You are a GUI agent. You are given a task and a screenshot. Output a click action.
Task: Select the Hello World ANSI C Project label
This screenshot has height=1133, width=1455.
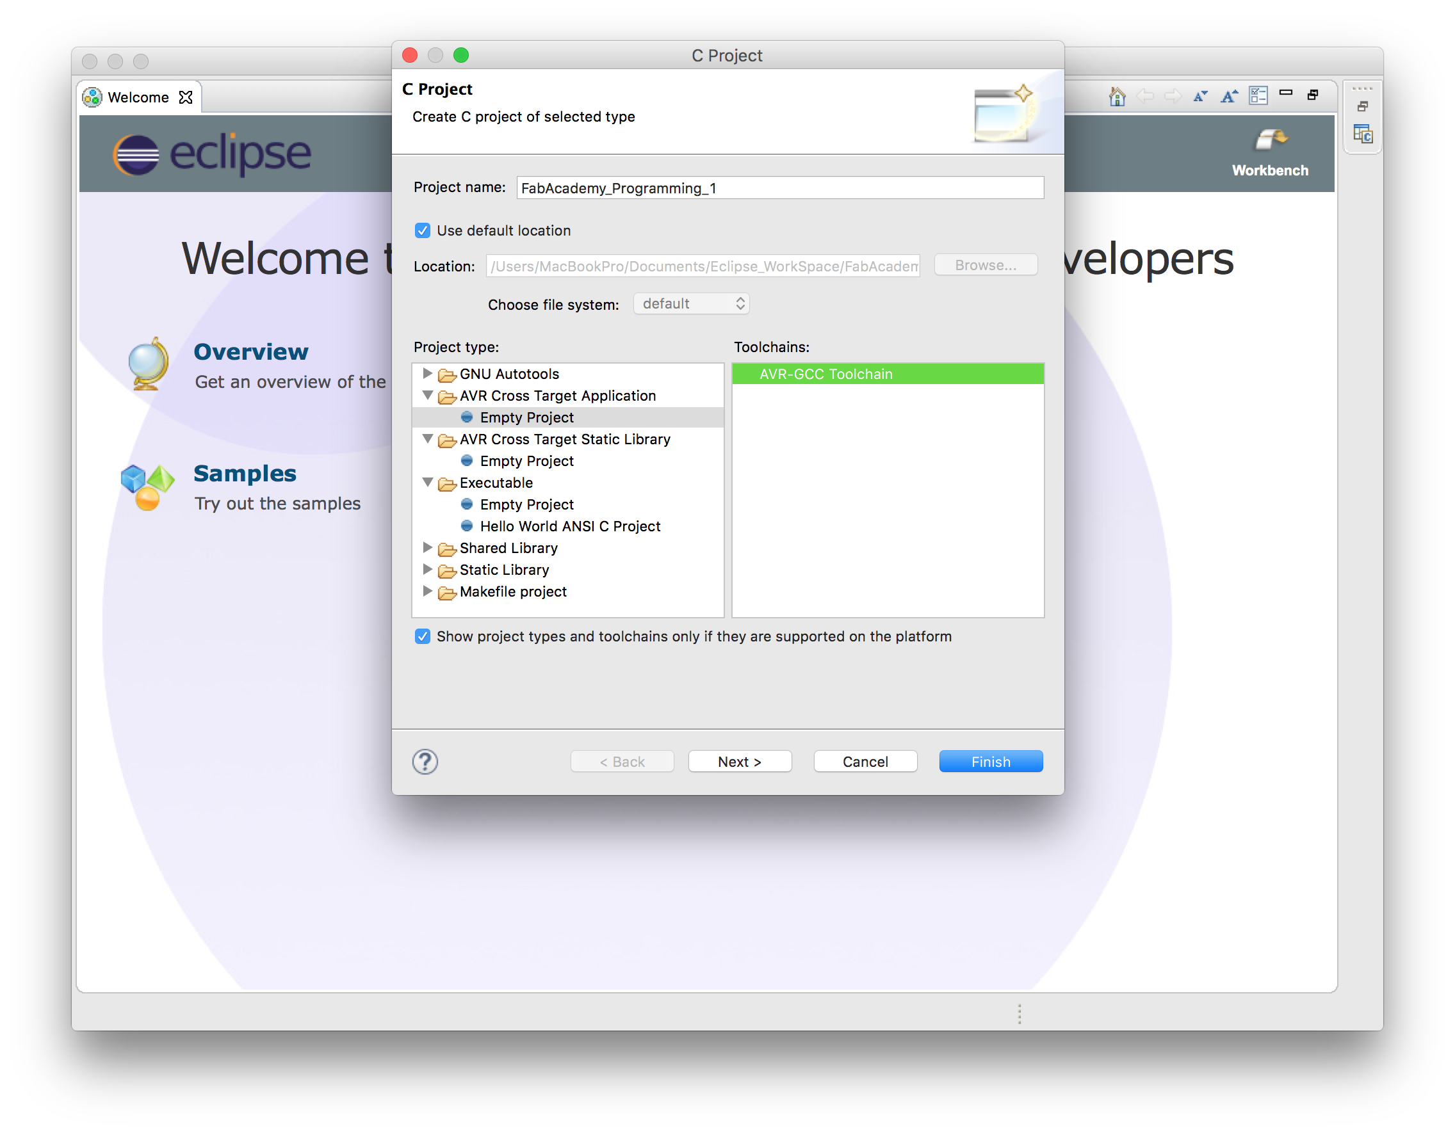[x=569, y=526]
